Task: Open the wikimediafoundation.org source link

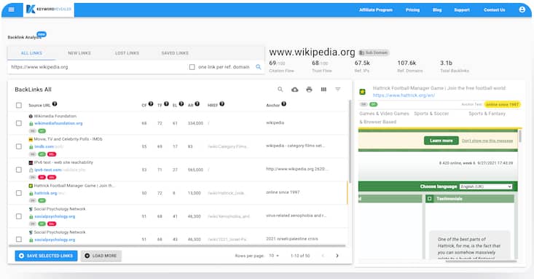Action: [58, 123]
